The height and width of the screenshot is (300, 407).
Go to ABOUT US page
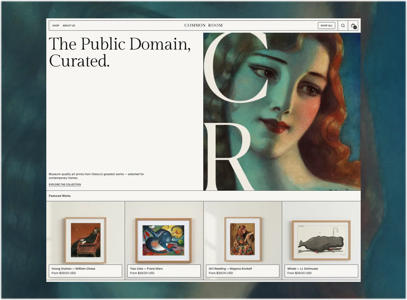(x=69, y=25)
